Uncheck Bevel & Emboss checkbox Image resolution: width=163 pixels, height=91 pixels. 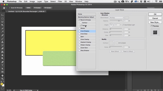click(x=79, y=20)
